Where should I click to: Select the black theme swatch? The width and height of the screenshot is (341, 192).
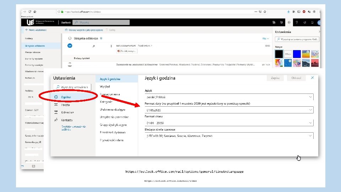tap(279, 54)
